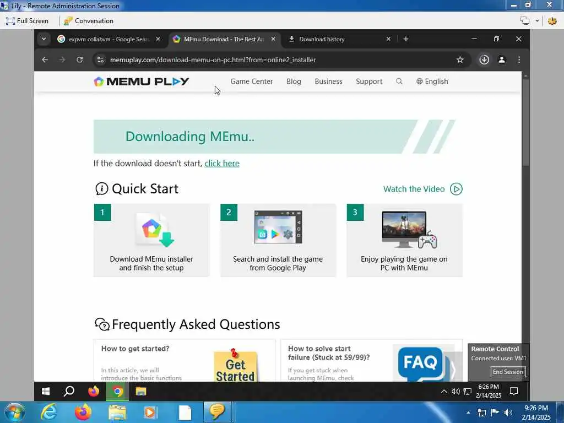Reload the MEmu page
Screen dimensions: 564x423
pos(79,59)
